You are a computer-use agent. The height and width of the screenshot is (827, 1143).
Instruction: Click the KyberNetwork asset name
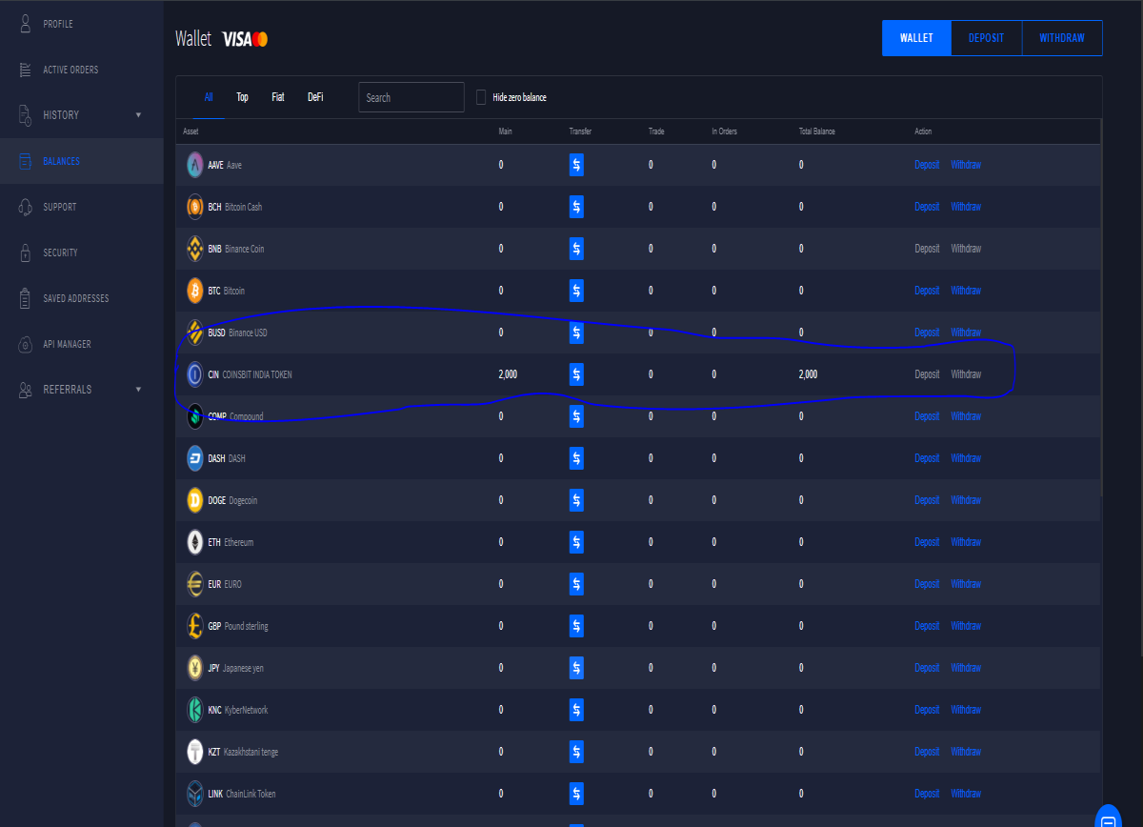pos(247,710)
